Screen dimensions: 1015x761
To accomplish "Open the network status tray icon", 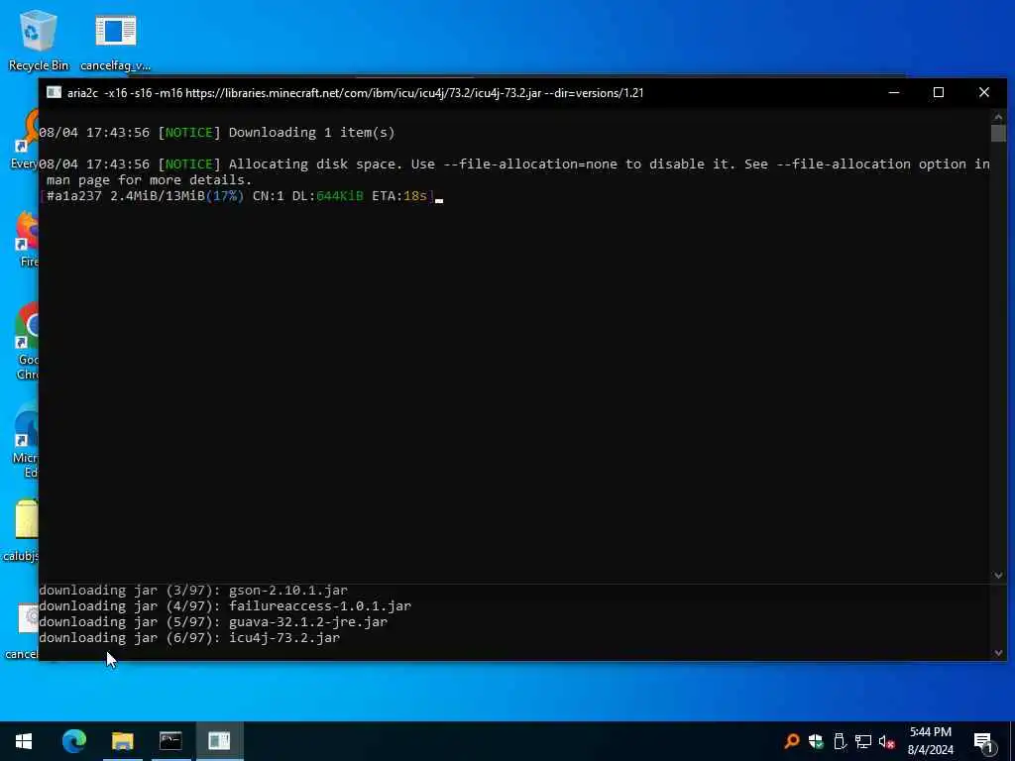I will tap(863, 741).
